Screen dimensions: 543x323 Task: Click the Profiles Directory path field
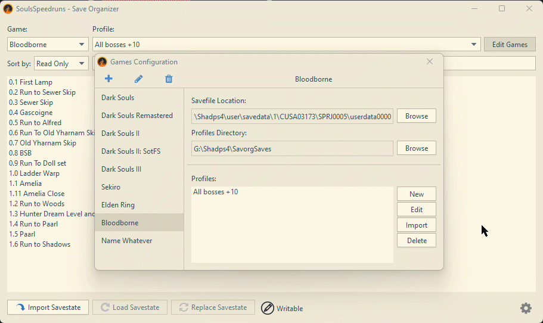coord(292,148)
